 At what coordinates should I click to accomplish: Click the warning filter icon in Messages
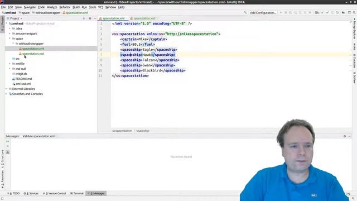click(7, 152)
